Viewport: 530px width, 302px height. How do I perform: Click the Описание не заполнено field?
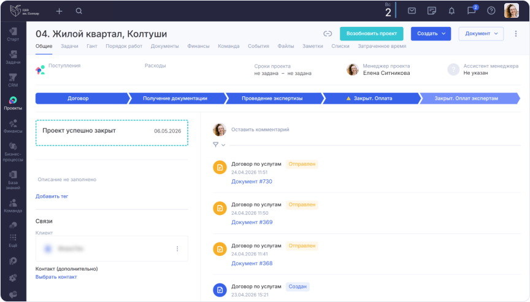click(67, 180)
